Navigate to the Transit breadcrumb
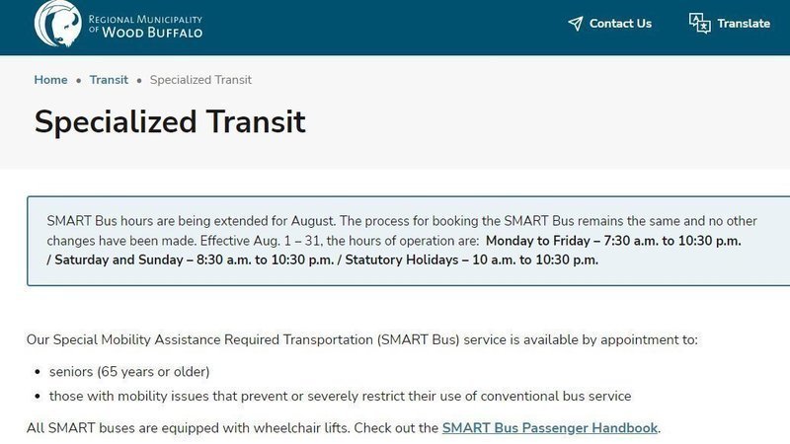Image resolution: width=790 pixels, height=444 pixels. pos(109,80)
